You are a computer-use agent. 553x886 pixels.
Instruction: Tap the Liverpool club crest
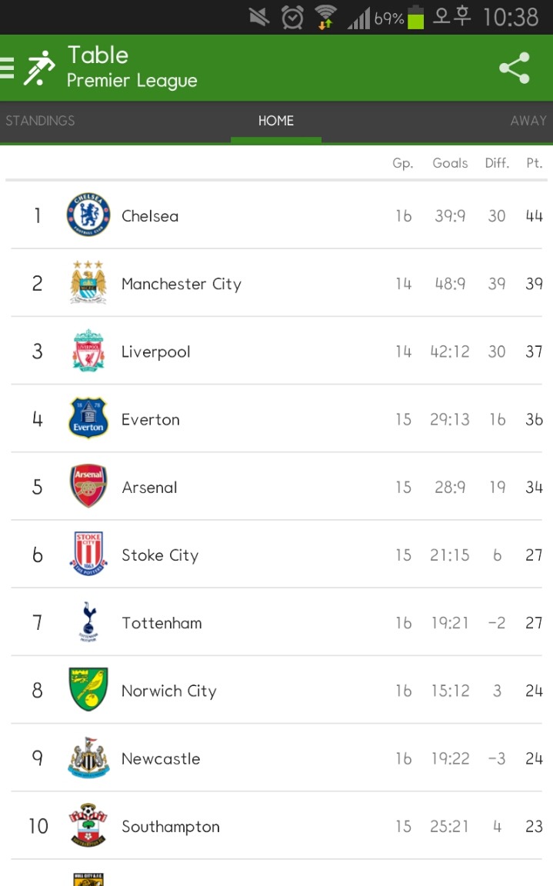88,351
